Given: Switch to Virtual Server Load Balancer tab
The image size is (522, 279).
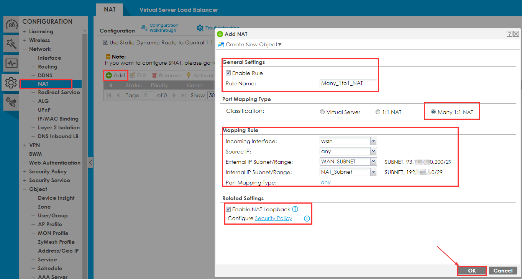Looking at the screenshot, I should pyautogui.click(x=179, y=10).
